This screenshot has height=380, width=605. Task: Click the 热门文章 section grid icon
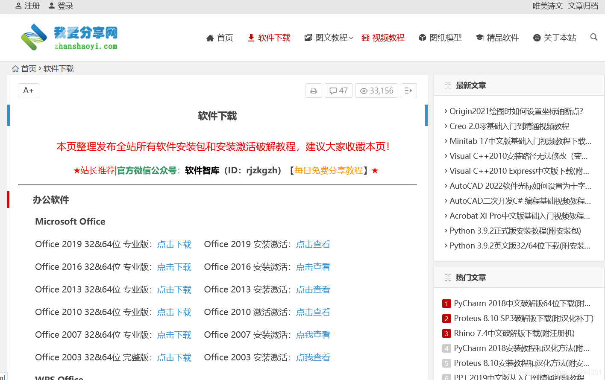point(448,278)
